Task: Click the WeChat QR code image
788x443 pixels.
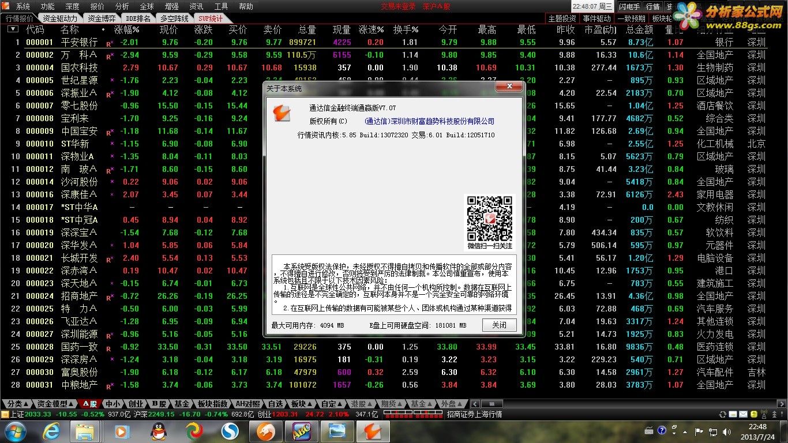Action: (490, 219)
